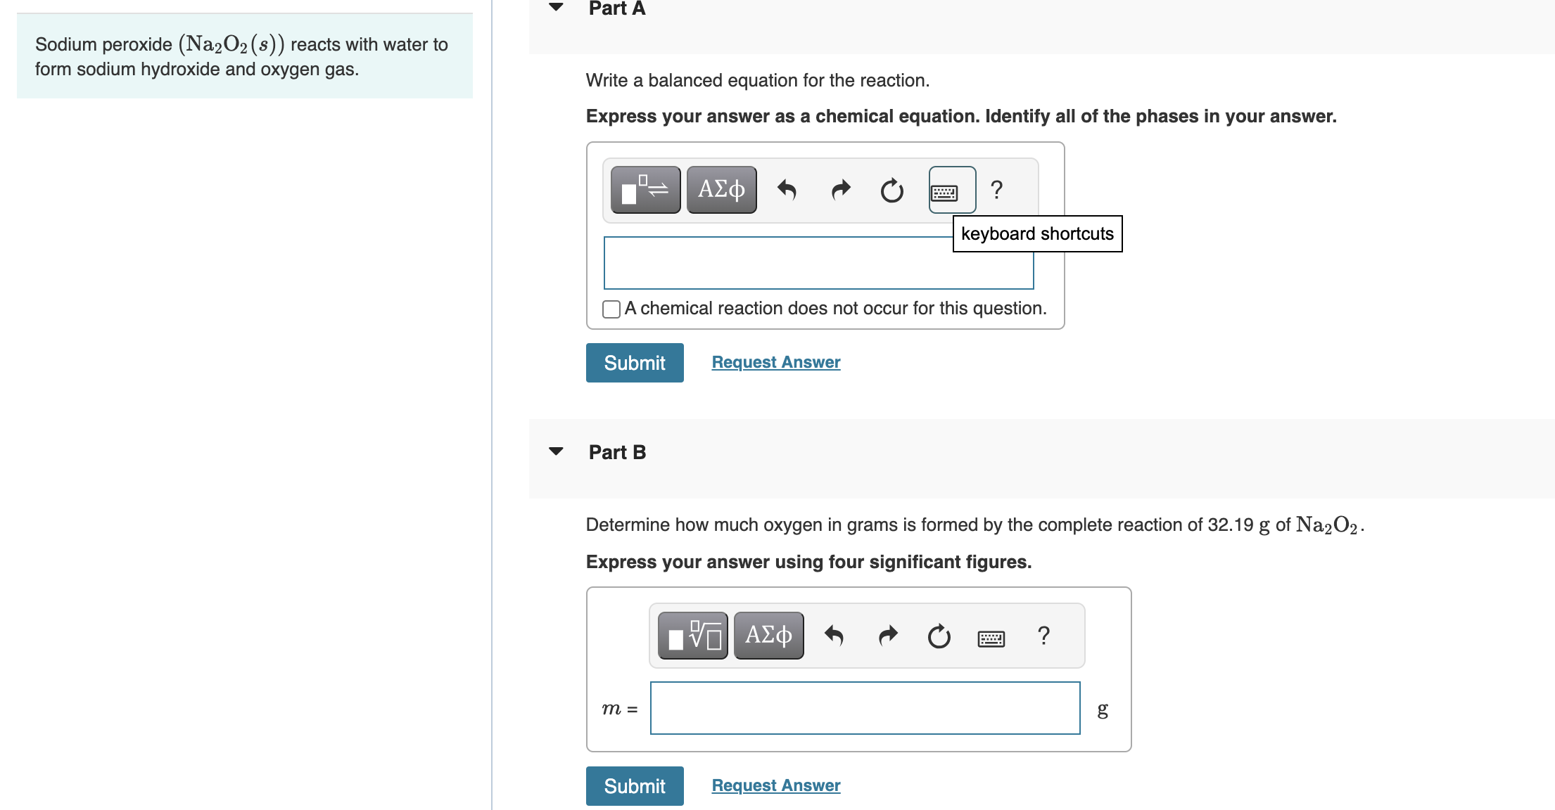
Task: Check 'A chemical reaction does not occur'
Action: (610, 309)
